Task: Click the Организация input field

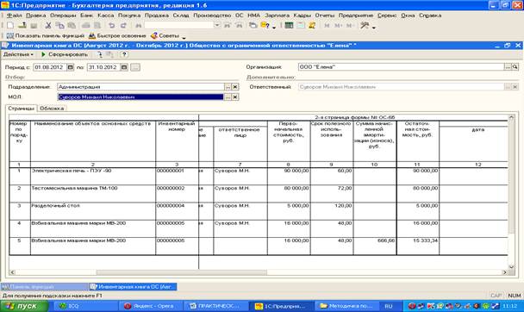Action: 401,67
